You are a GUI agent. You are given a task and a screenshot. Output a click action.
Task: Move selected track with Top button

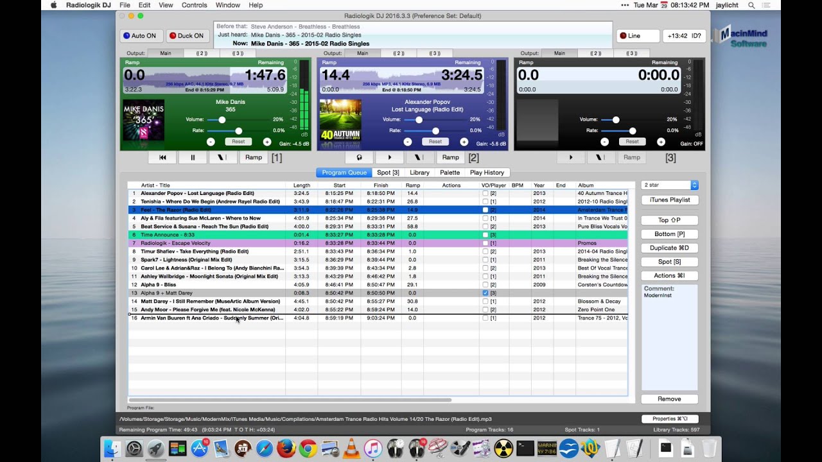[669, 220]
